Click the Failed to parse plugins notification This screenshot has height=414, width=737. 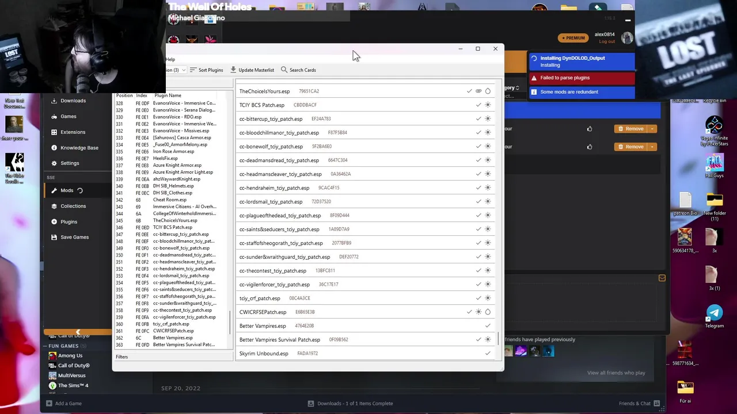pyautogui.click(x=582, y=78)
